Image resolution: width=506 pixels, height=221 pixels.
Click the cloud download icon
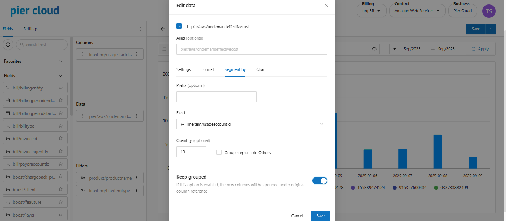click(x=374, y=49)
